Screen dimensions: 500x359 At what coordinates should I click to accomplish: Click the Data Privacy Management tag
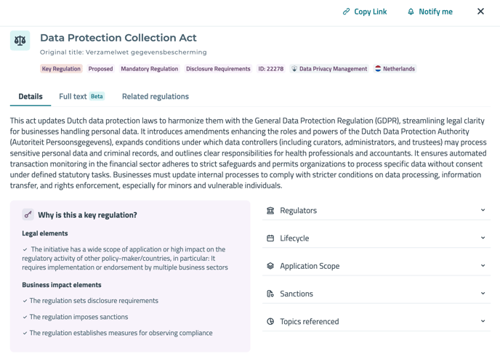coord(328,69)
